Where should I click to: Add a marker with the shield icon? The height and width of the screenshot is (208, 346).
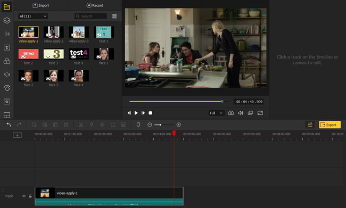tap(138, 125)
